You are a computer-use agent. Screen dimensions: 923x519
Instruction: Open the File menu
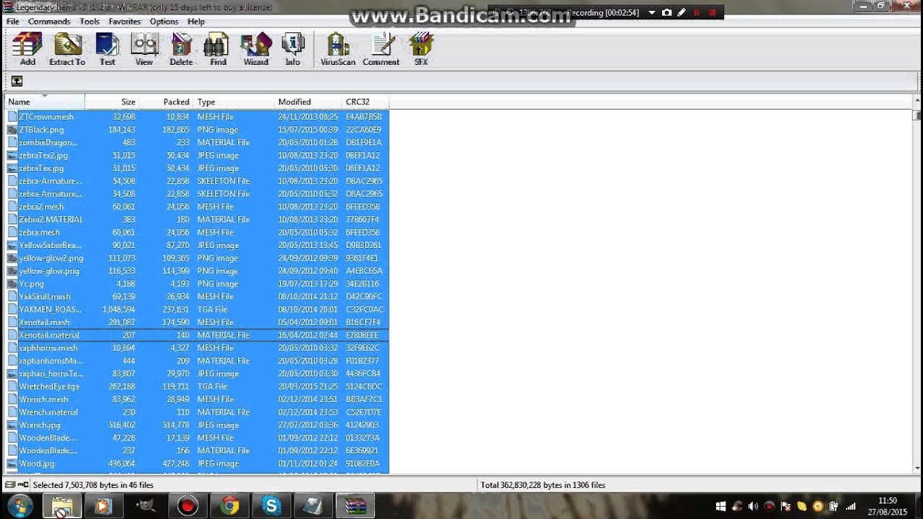pos(13,22)
